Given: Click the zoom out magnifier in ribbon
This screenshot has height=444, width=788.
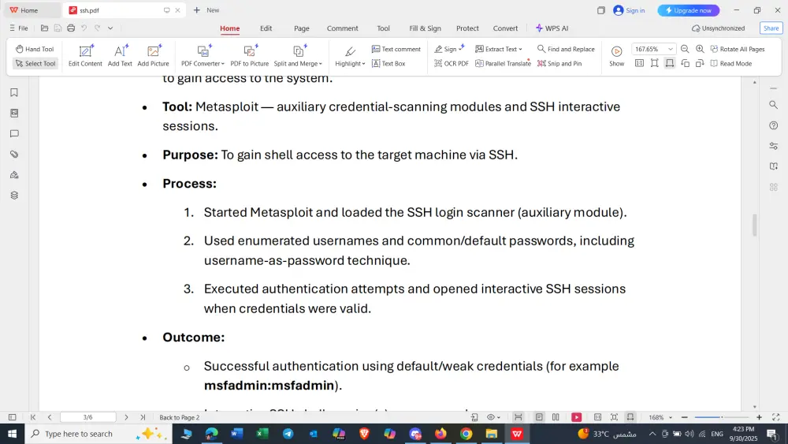Looking at the screenshot, I should 685,49.
